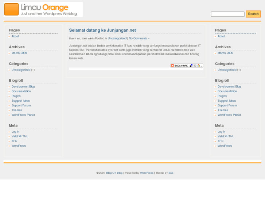Screen dimensions: 265x198
Task: Open the Blog Oh Blog footer link
Action: [x=114, y=173]
